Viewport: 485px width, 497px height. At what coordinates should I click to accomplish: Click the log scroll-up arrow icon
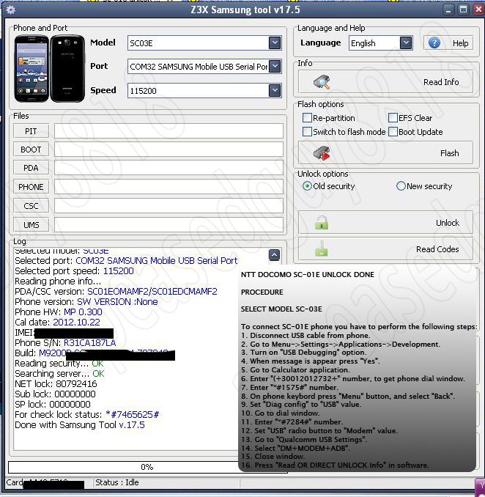click(x=274, y=255)
